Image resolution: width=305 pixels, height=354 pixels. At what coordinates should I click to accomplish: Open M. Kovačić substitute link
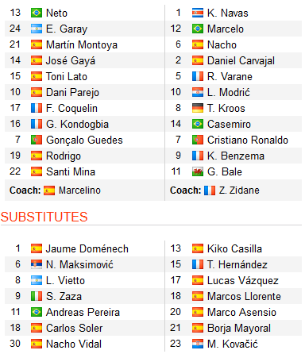(233, 344)
